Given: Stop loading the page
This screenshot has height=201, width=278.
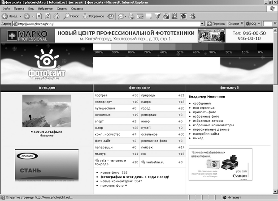Looking at the screenshot, I should click(x=39, y=16).
